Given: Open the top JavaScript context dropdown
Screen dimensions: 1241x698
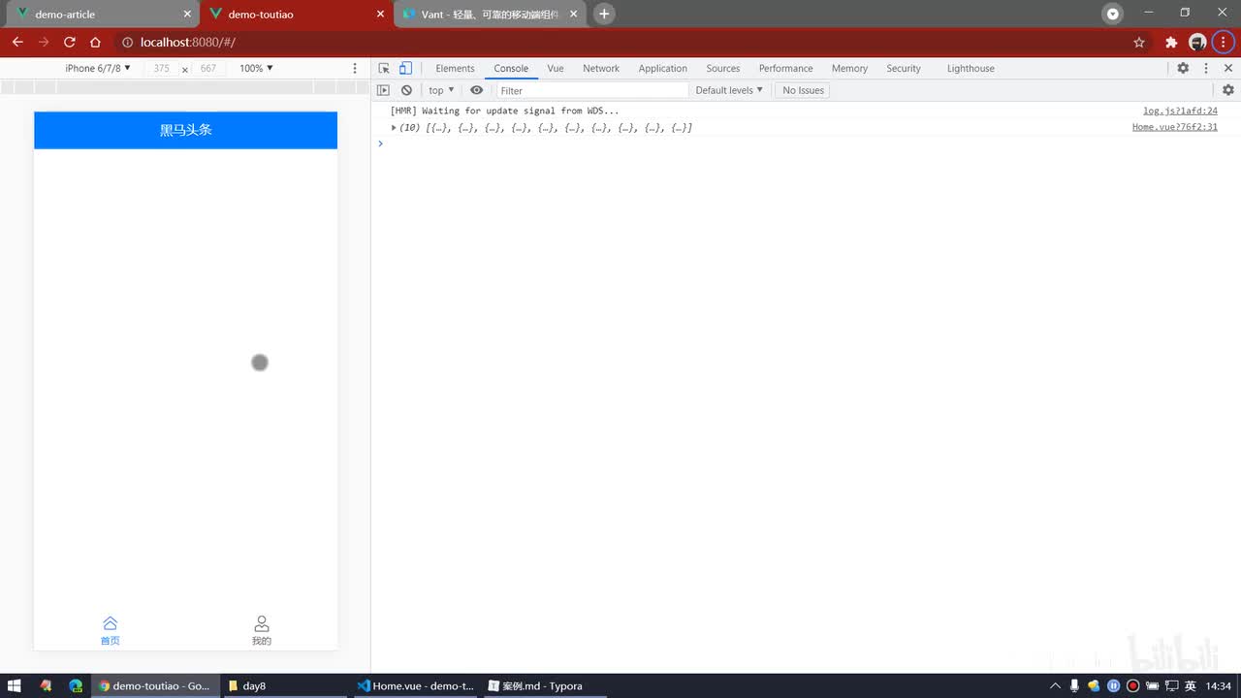Looking at the screenshot, I should pos(441,90).
